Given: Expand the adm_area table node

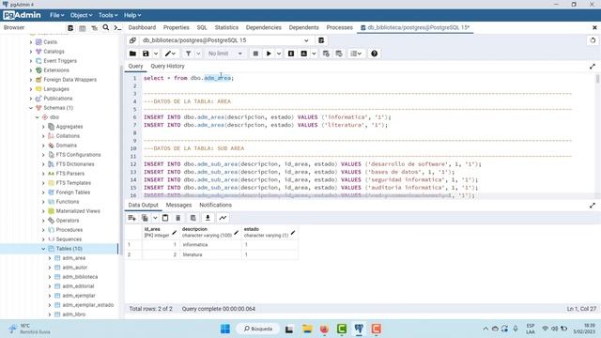Looking at the screenshot, I should (50, 258).
